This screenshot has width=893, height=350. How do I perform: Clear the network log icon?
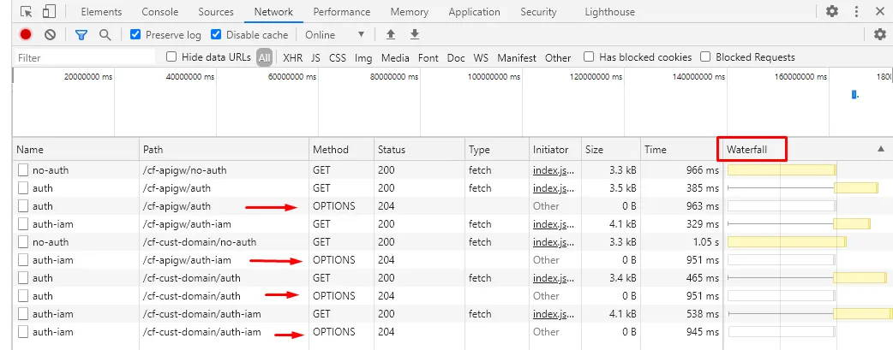pyautogui.click(x=50, y=35)
